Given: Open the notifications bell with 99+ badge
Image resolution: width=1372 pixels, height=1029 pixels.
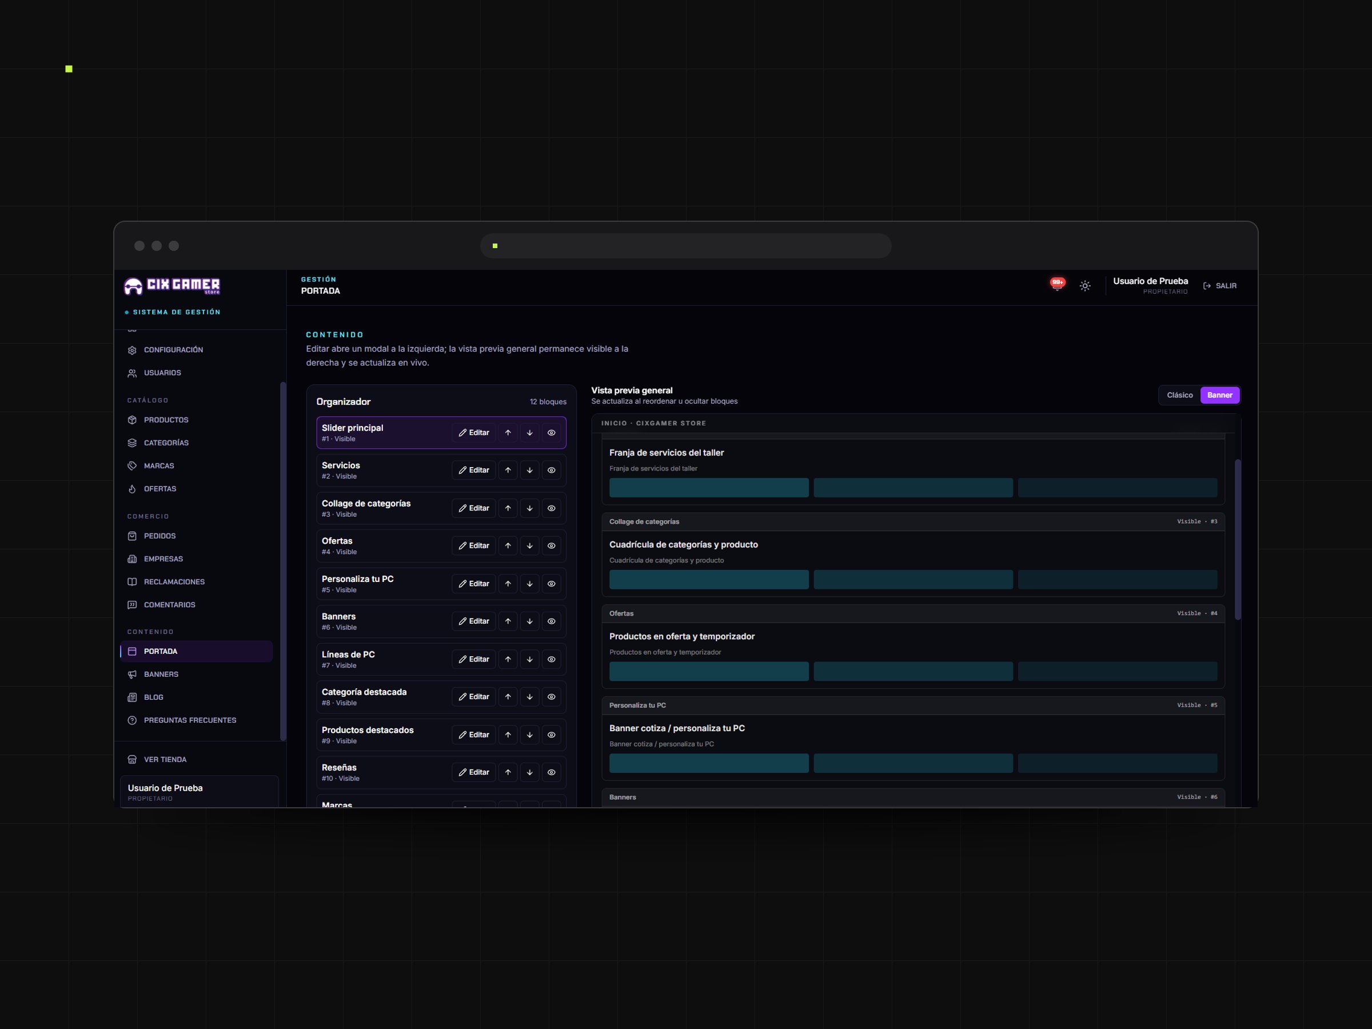Looking at the screenshot, I should tap(1057, 285).
